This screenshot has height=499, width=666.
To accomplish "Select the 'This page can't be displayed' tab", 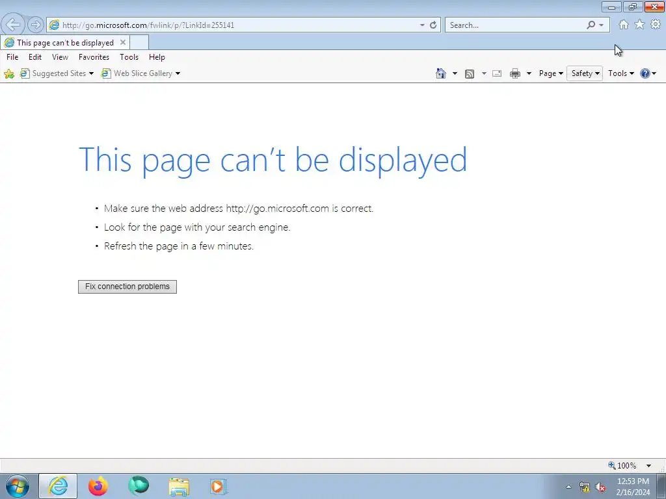I will tap(65, 42).
